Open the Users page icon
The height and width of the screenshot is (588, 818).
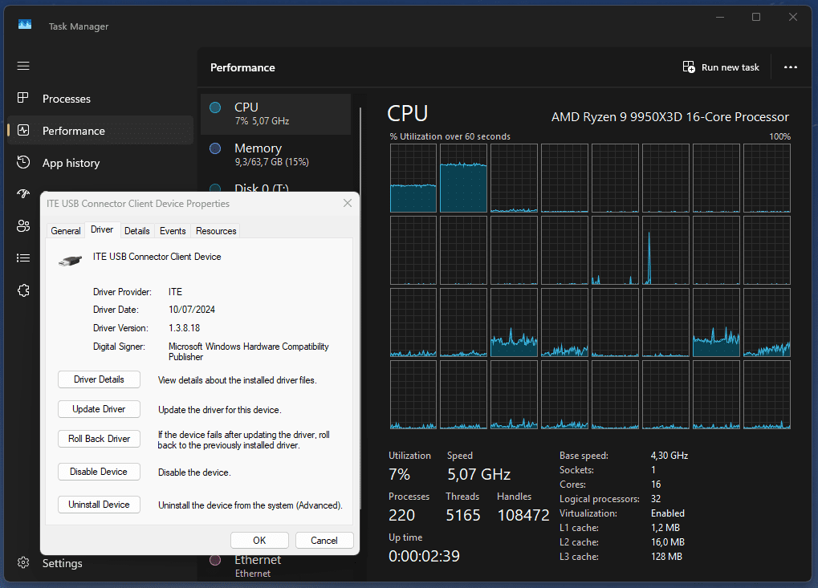click(23, 225)
